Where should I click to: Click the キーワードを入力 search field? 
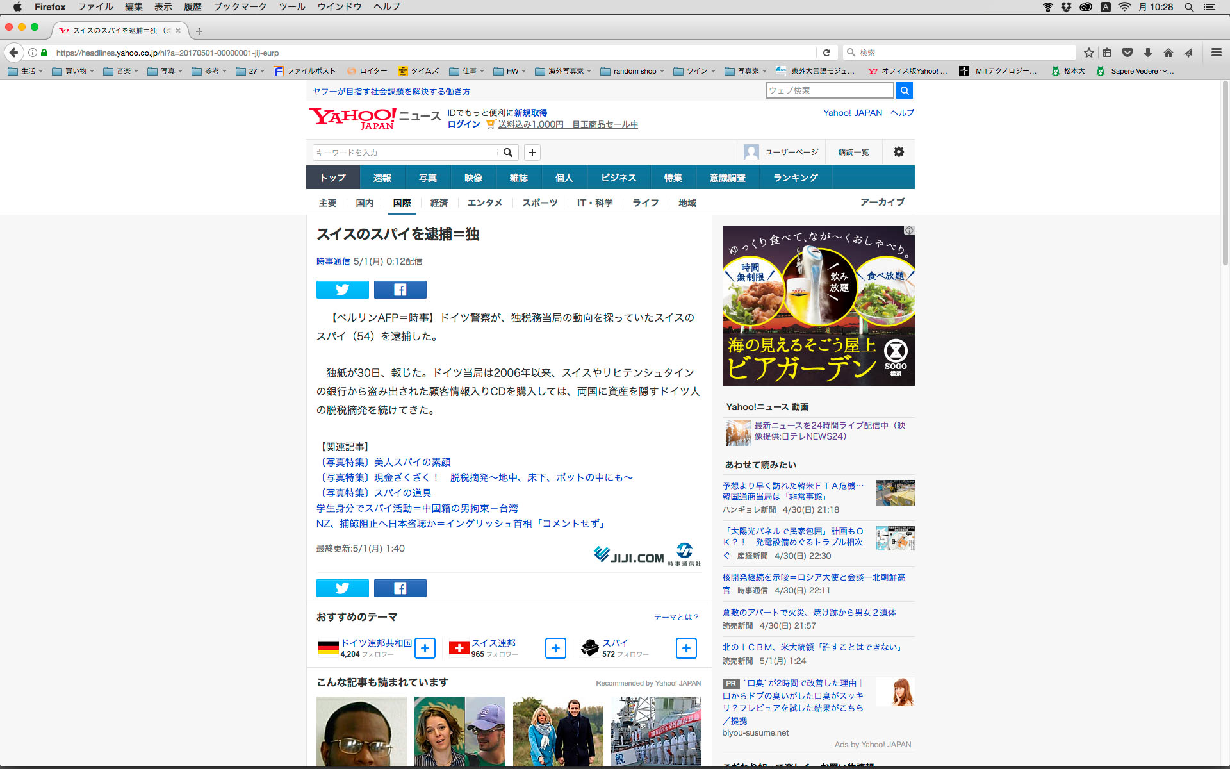point(405,153)
